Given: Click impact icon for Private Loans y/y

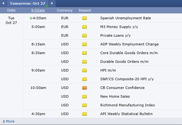Looking at the screenshot, I should click(84, 35).
